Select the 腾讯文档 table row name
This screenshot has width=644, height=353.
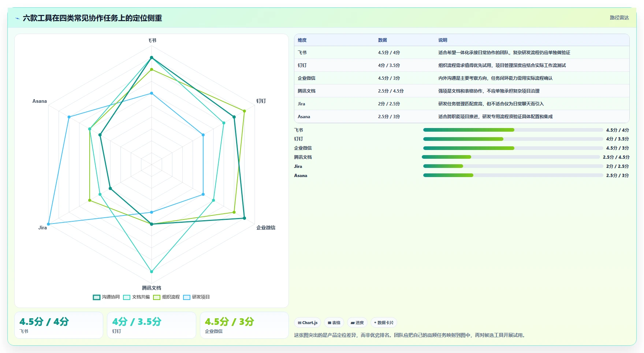pyautogui.click(x=306, y=91)
